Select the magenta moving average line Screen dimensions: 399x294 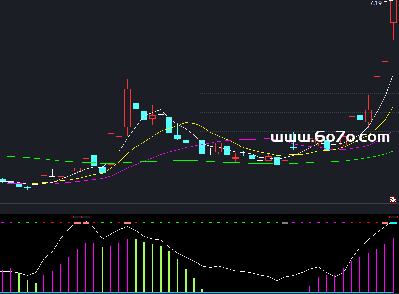point(249,140)
